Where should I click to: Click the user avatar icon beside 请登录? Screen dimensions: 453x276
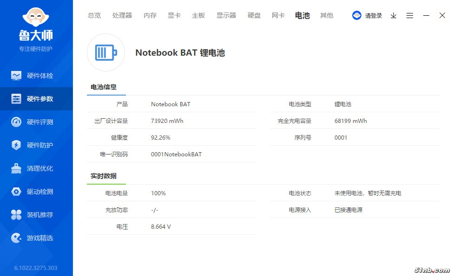[x=357, y=15]
